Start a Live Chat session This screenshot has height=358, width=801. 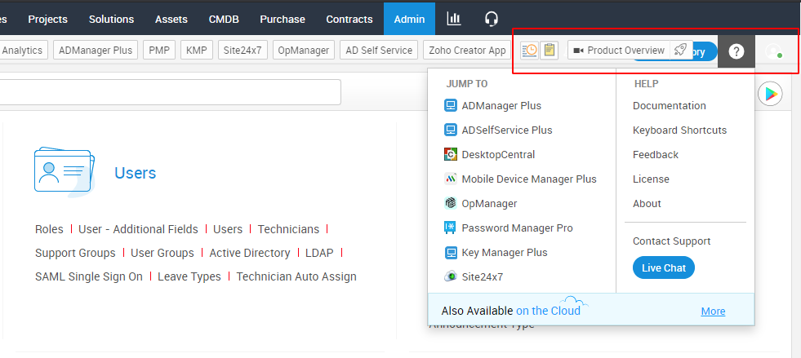(664, 267)
